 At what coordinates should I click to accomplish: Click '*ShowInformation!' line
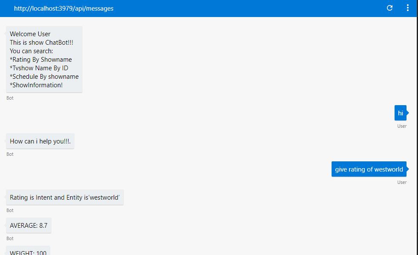(x=36, y=85)
